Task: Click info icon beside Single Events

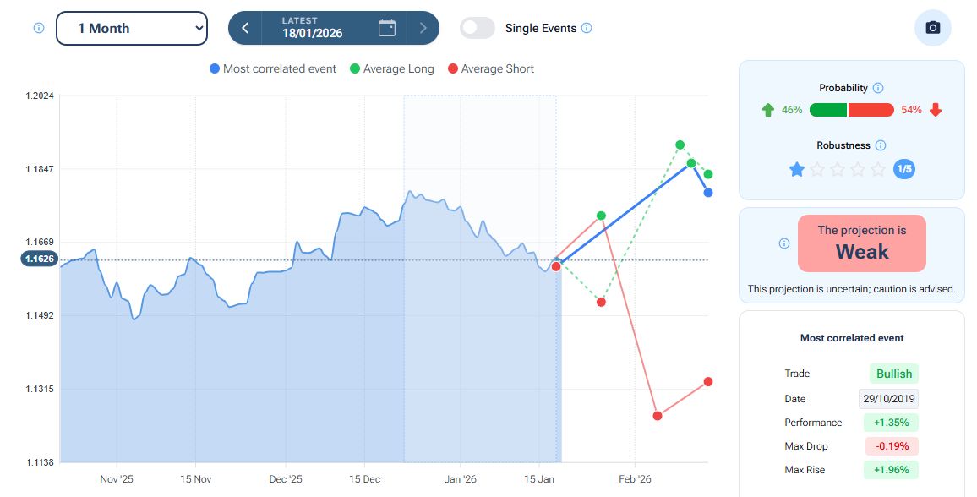Action: click(587, 28)
